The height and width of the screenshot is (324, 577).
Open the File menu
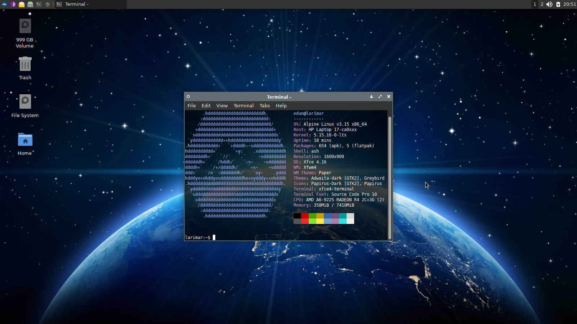[x=191, y=105]
